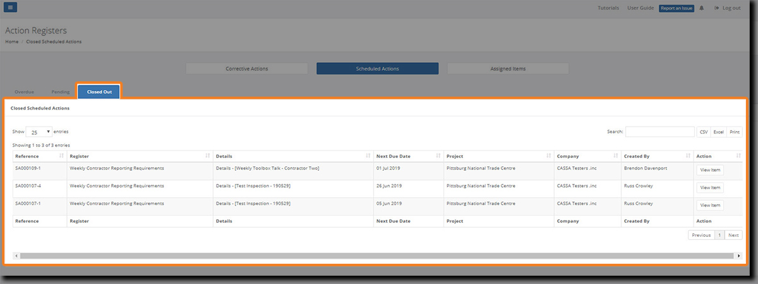Screen dimensions: 758x284
Task: Open the Tutorials link
Action: pos(608,8)
